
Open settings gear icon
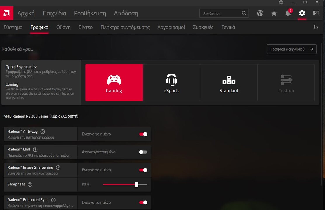302,13
